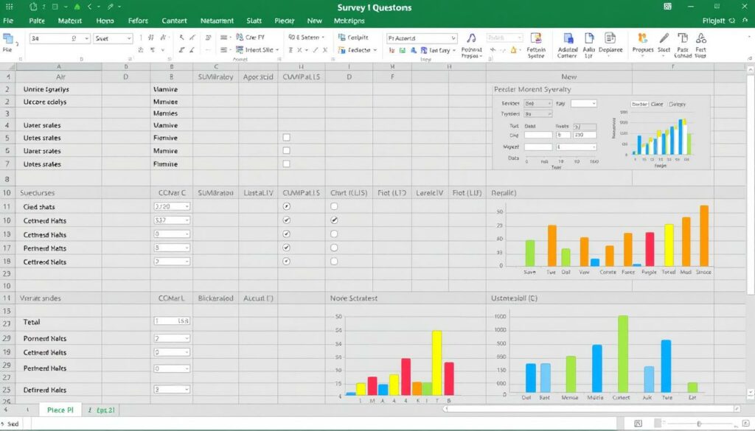The image size is (755, 431).
Task: Click the ribbon display options icon in title bar
Action: [x=667, y=6]
